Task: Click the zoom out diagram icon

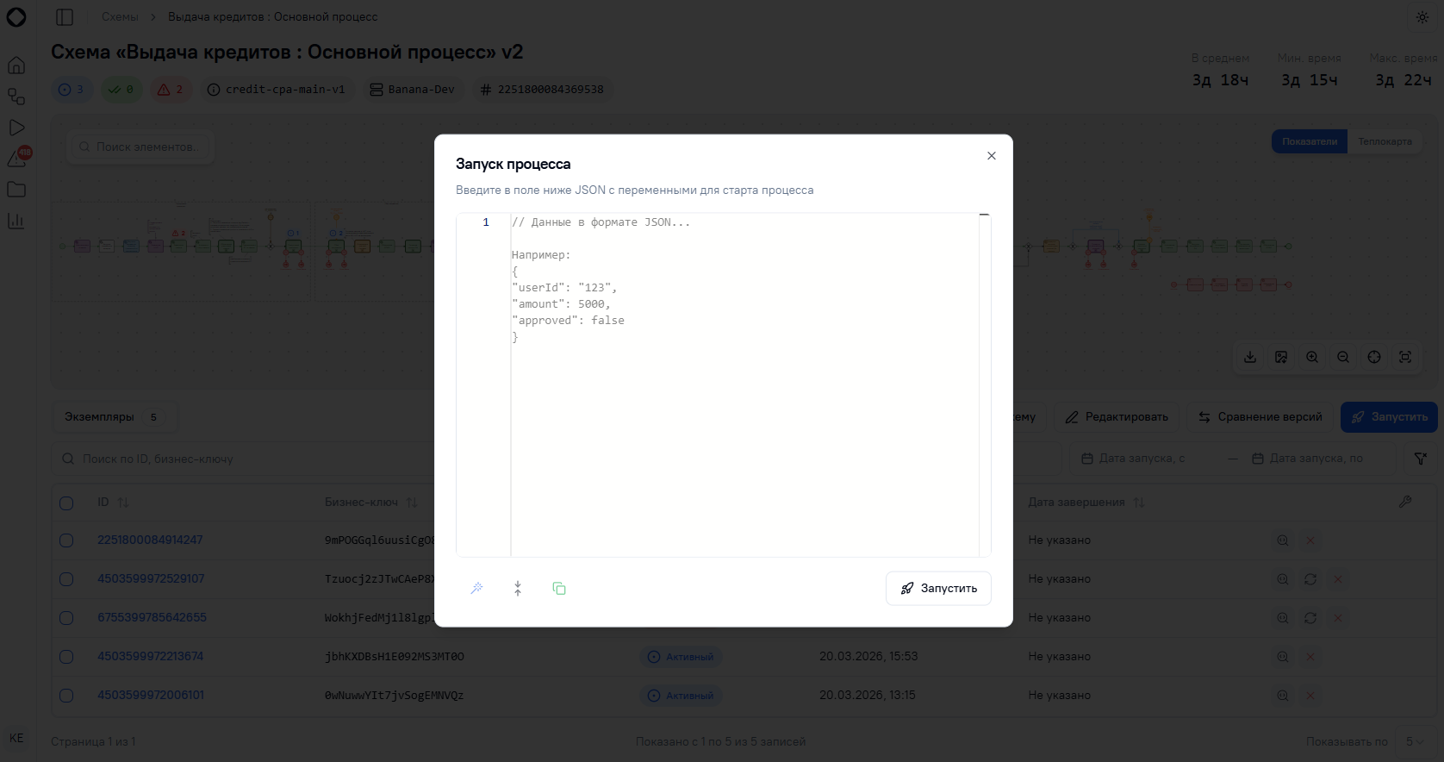Action: [1343, 357]
